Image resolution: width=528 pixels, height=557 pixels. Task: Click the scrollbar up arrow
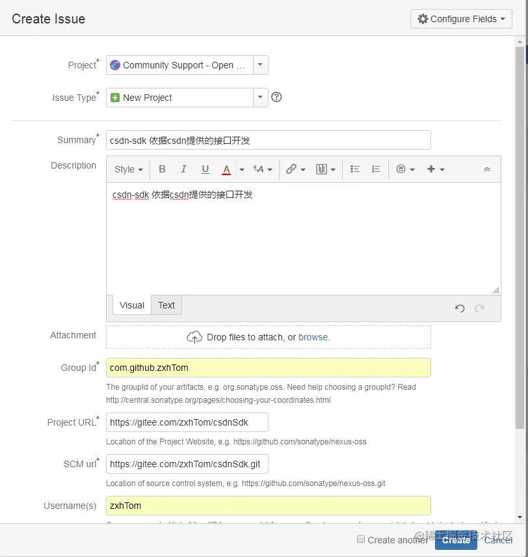tap(520, 42)
